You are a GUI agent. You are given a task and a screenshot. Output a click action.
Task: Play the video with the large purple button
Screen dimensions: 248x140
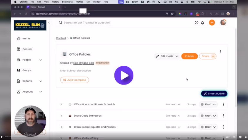124,75
